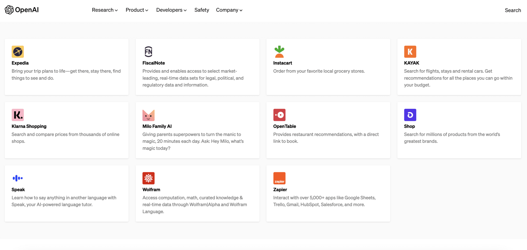Click the Expedia airplane logo
527x250 pixels.
tap(17, 51)
